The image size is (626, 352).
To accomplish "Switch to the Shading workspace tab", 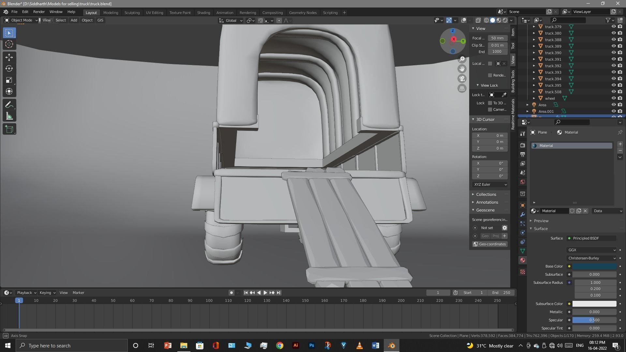I will pos(203,12).
